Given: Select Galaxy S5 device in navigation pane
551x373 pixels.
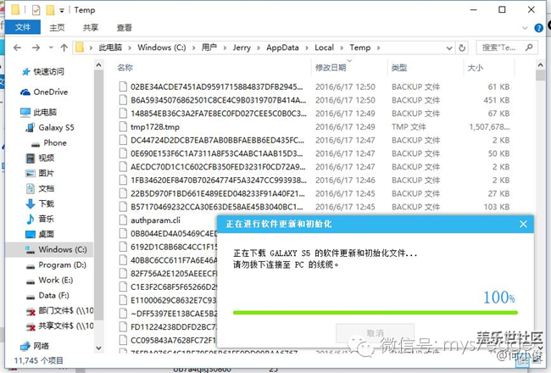Looking at the screenshot, I should [x=50, y=127].
